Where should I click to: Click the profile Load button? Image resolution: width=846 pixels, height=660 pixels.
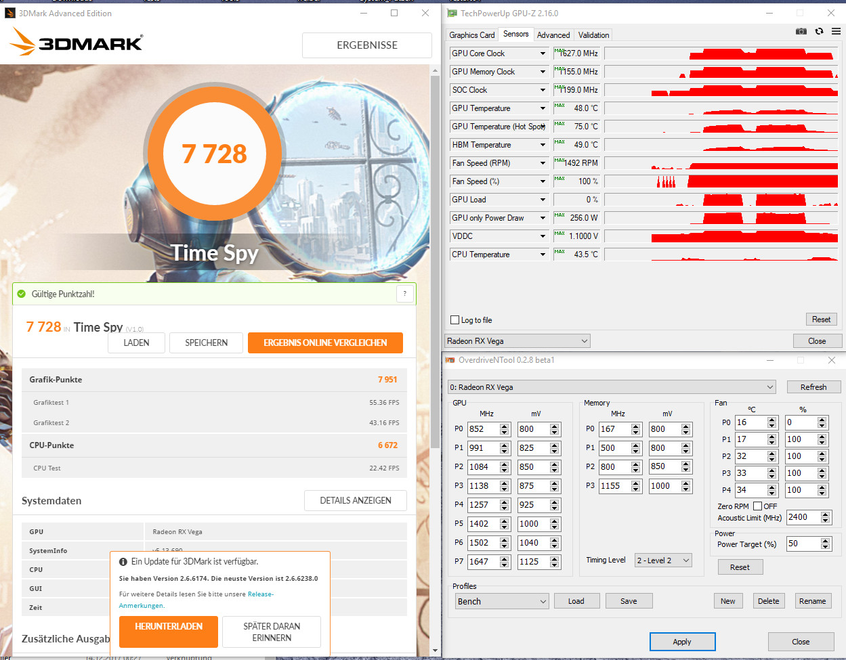click(x=576, y=601)
